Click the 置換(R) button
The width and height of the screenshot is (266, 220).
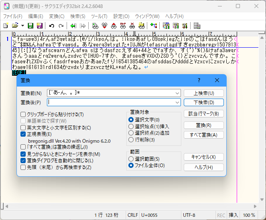pyautogui.click(x=204, y=125)
